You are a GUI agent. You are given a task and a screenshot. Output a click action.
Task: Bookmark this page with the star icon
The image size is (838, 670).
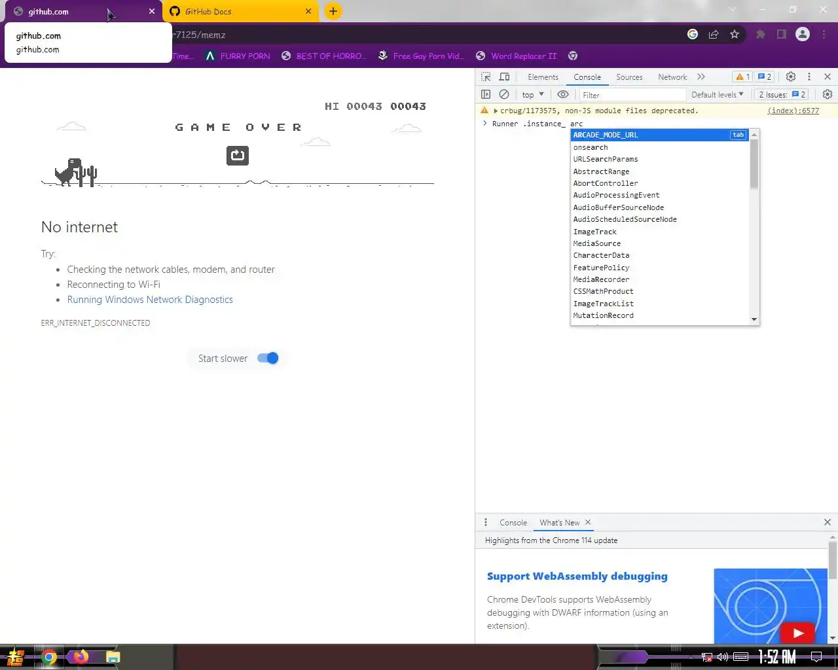735,34
